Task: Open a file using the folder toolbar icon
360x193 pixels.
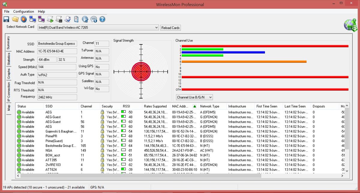Action: (x=15, y=19)
